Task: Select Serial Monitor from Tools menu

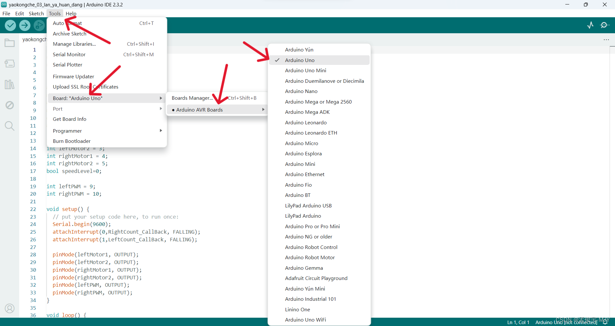Action: 69,54
